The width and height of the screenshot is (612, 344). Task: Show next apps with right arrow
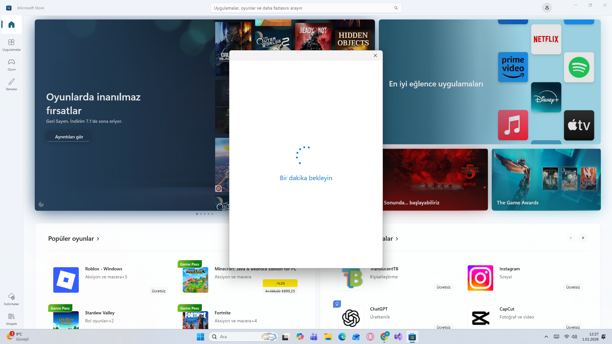(583, 238)
